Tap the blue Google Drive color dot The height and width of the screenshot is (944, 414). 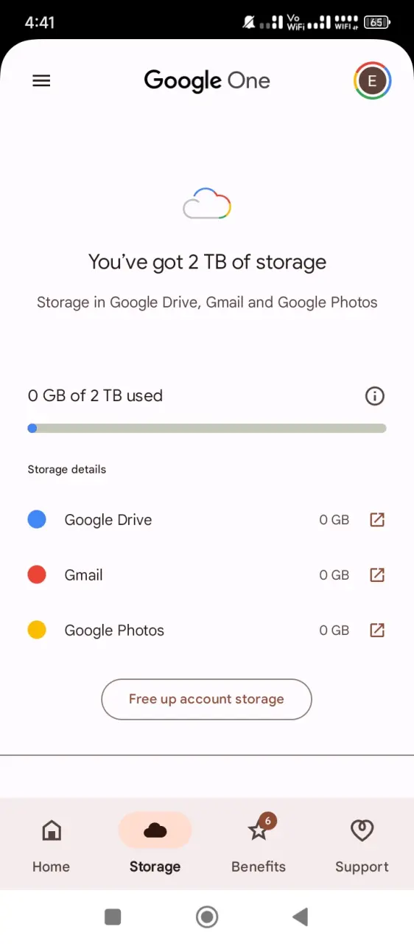click(37, 520)
